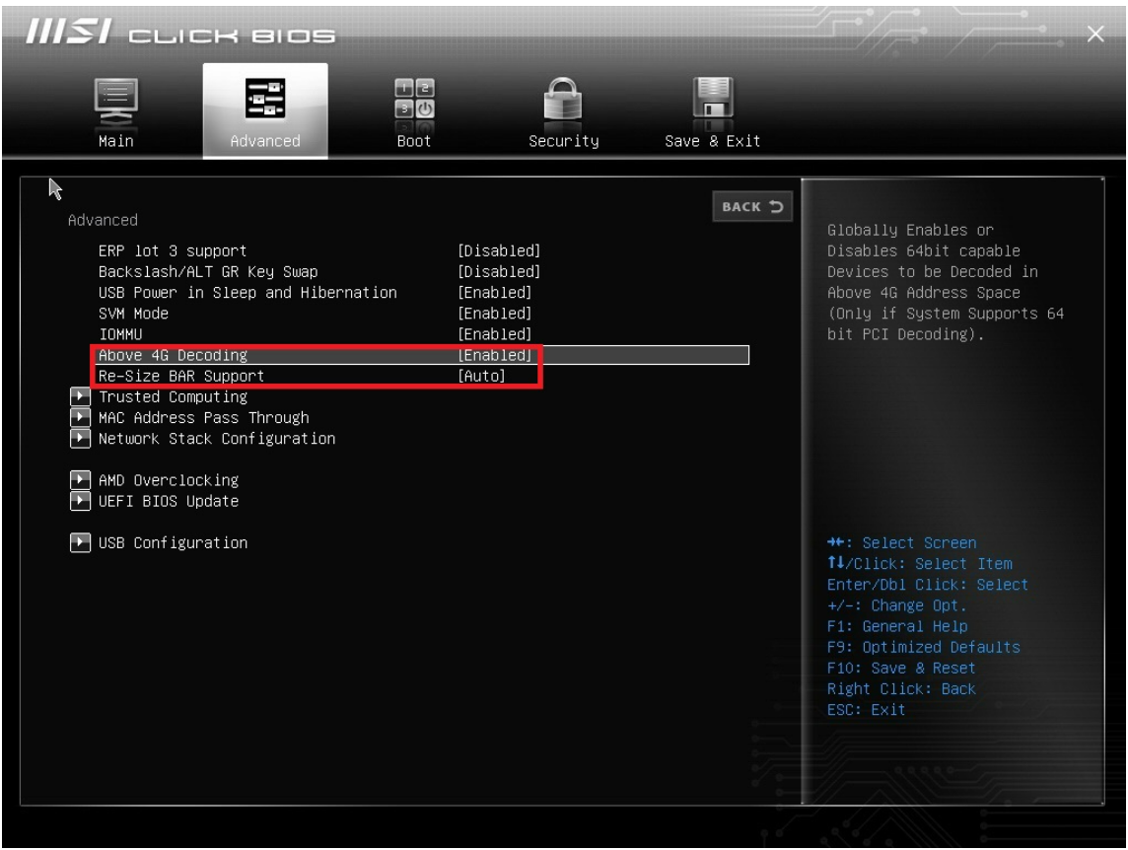Viewport: 1128px width, 850px height.
Task: Open MAC Address Pass Through entry
Action: (x=203, y=417)
